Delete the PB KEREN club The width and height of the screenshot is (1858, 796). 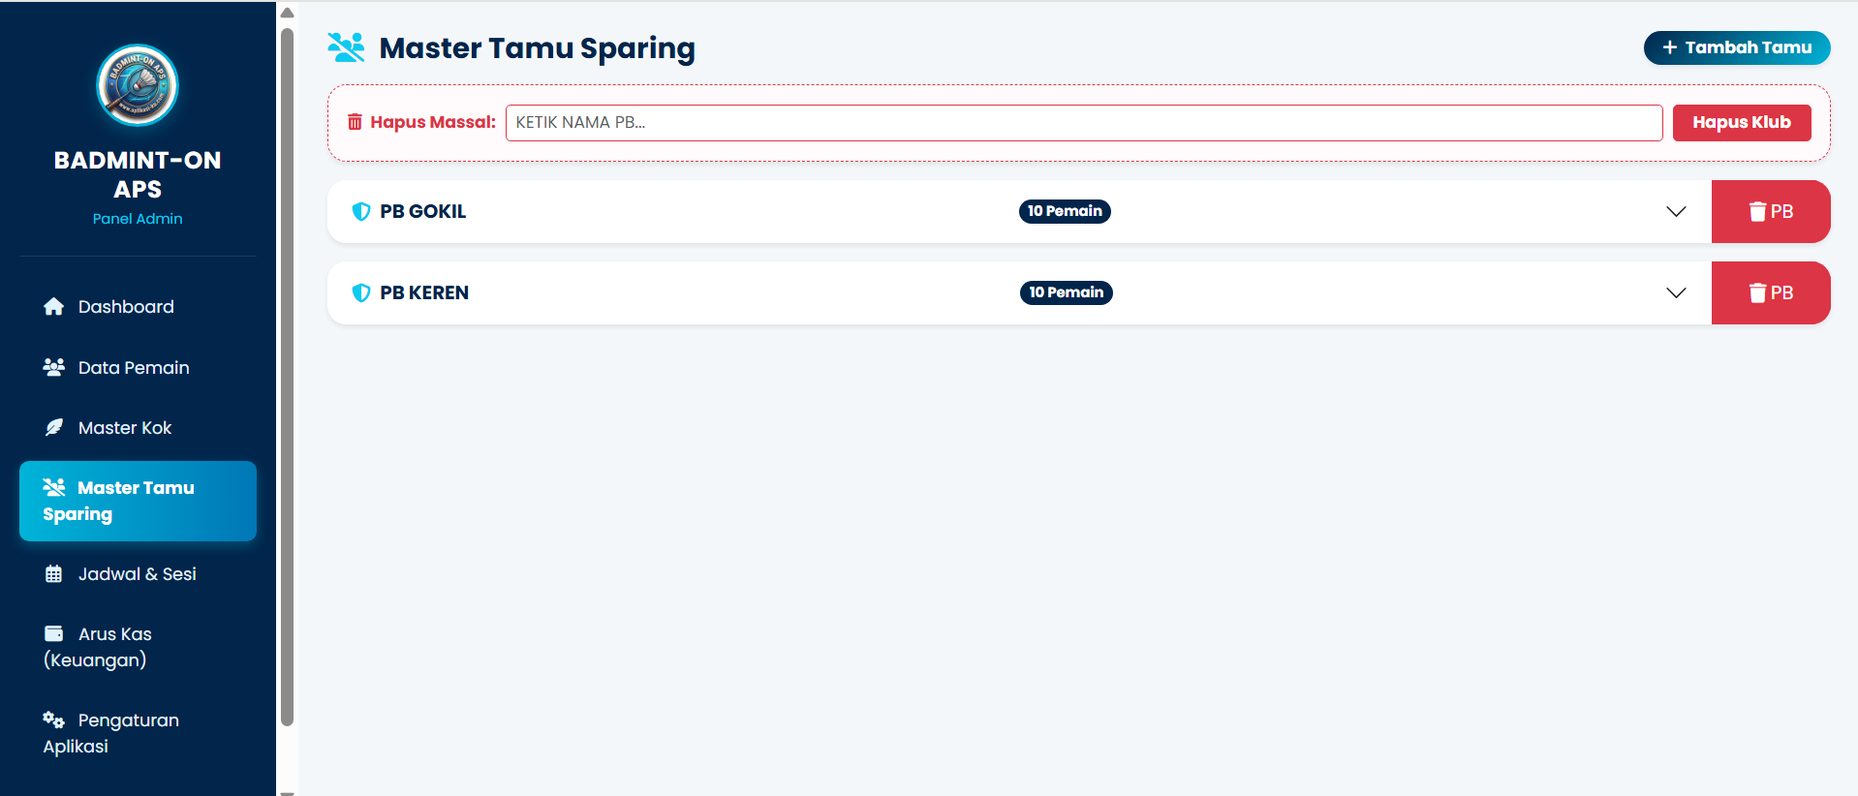[x=1771, y=292]
